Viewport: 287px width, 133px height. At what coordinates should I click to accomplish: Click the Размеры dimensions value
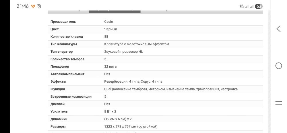(131, 126)
